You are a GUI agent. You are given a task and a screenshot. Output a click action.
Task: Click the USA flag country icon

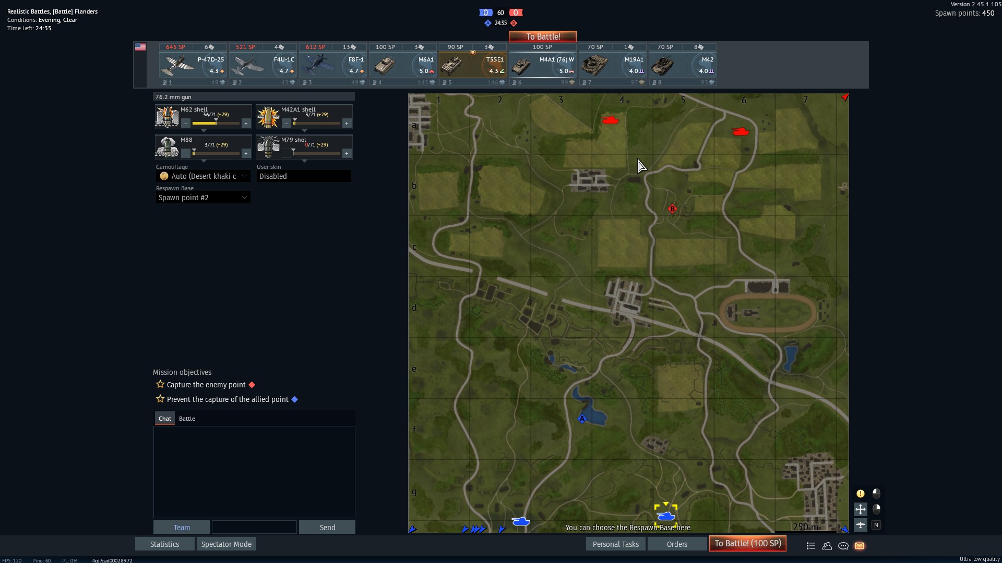coord(140,47)
